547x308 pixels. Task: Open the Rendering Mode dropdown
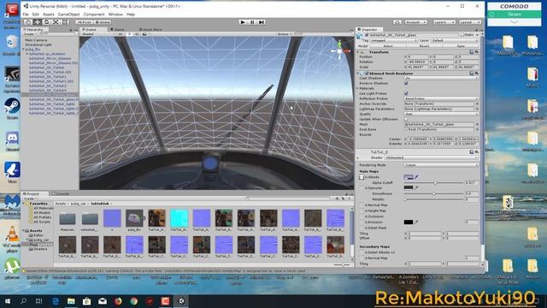tap(441, 165)
